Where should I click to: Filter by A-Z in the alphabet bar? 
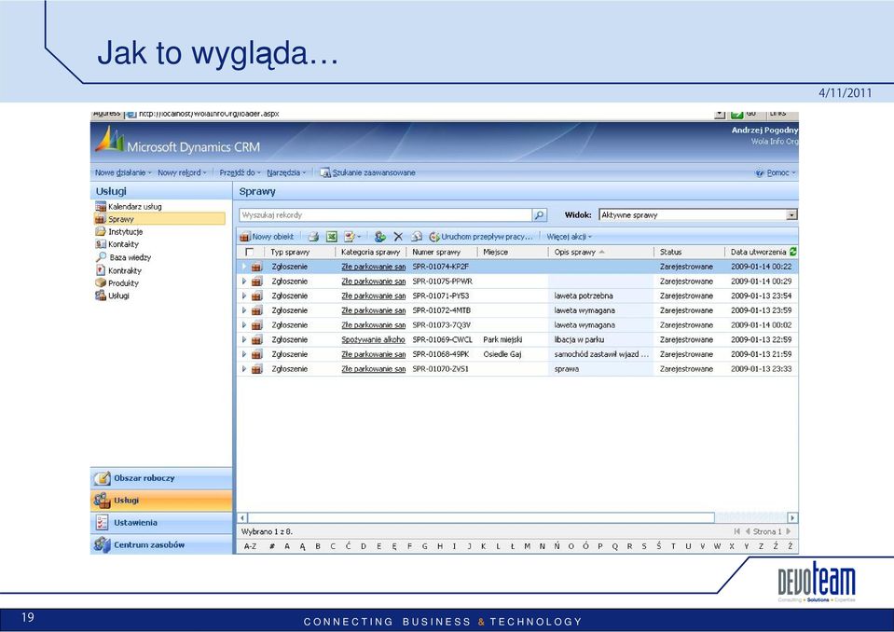pos(250,546)
